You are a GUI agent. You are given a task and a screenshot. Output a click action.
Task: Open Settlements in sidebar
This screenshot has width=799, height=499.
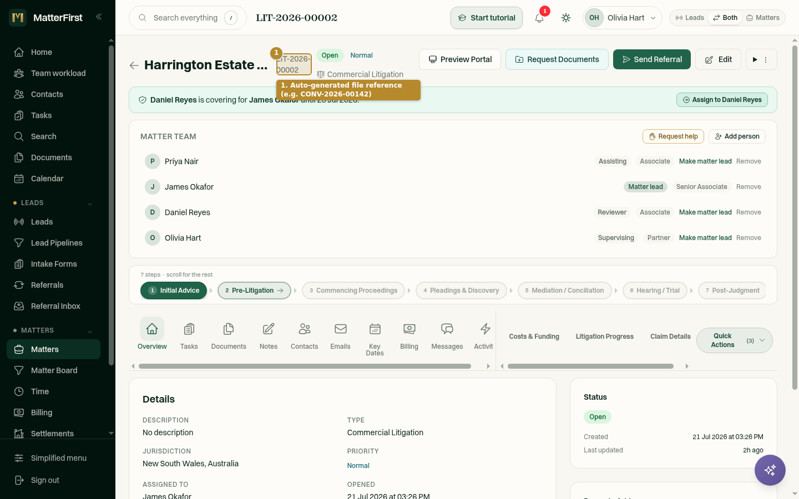pos(53,434)
